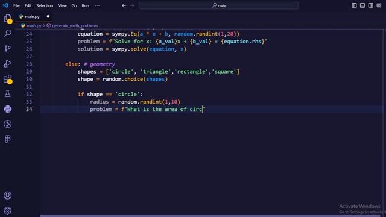The width and height of the screenshot is (386, 217).
Task: Toggle the secondary side bar layout
Action: tap(370, 5)
